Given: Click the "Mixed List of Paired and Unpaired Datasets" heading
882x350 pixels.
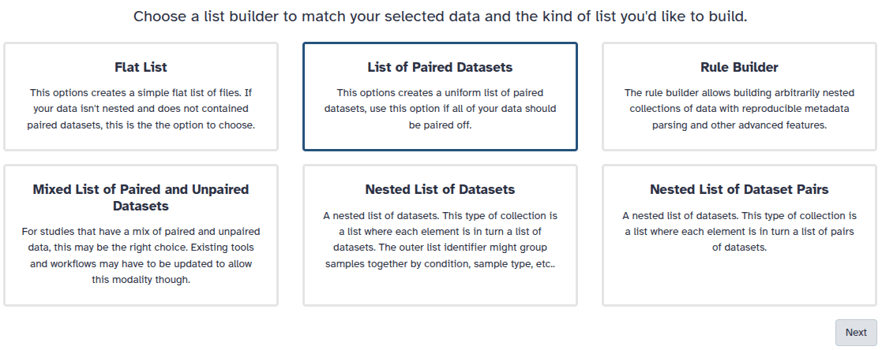Looking at the screenshot, I should click(x=141, y=198).
